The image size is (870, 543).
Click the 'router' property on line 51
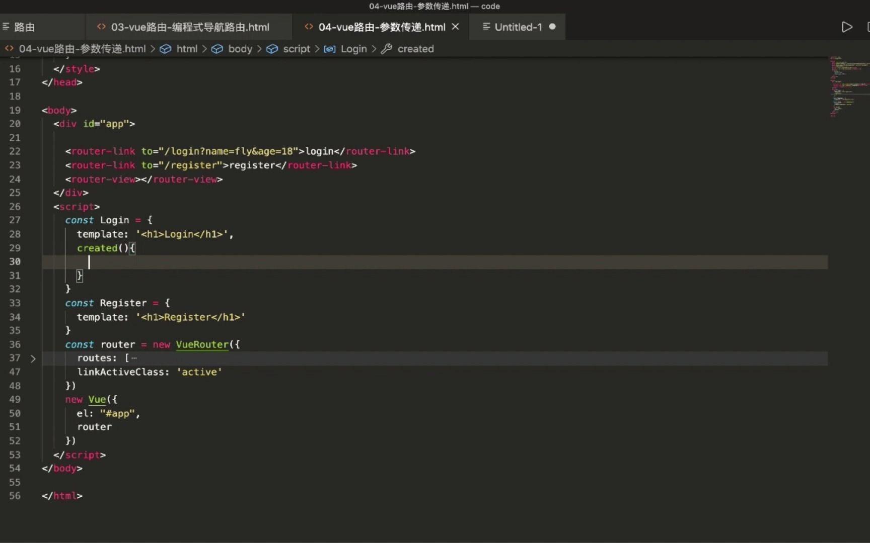click(94, 427)
